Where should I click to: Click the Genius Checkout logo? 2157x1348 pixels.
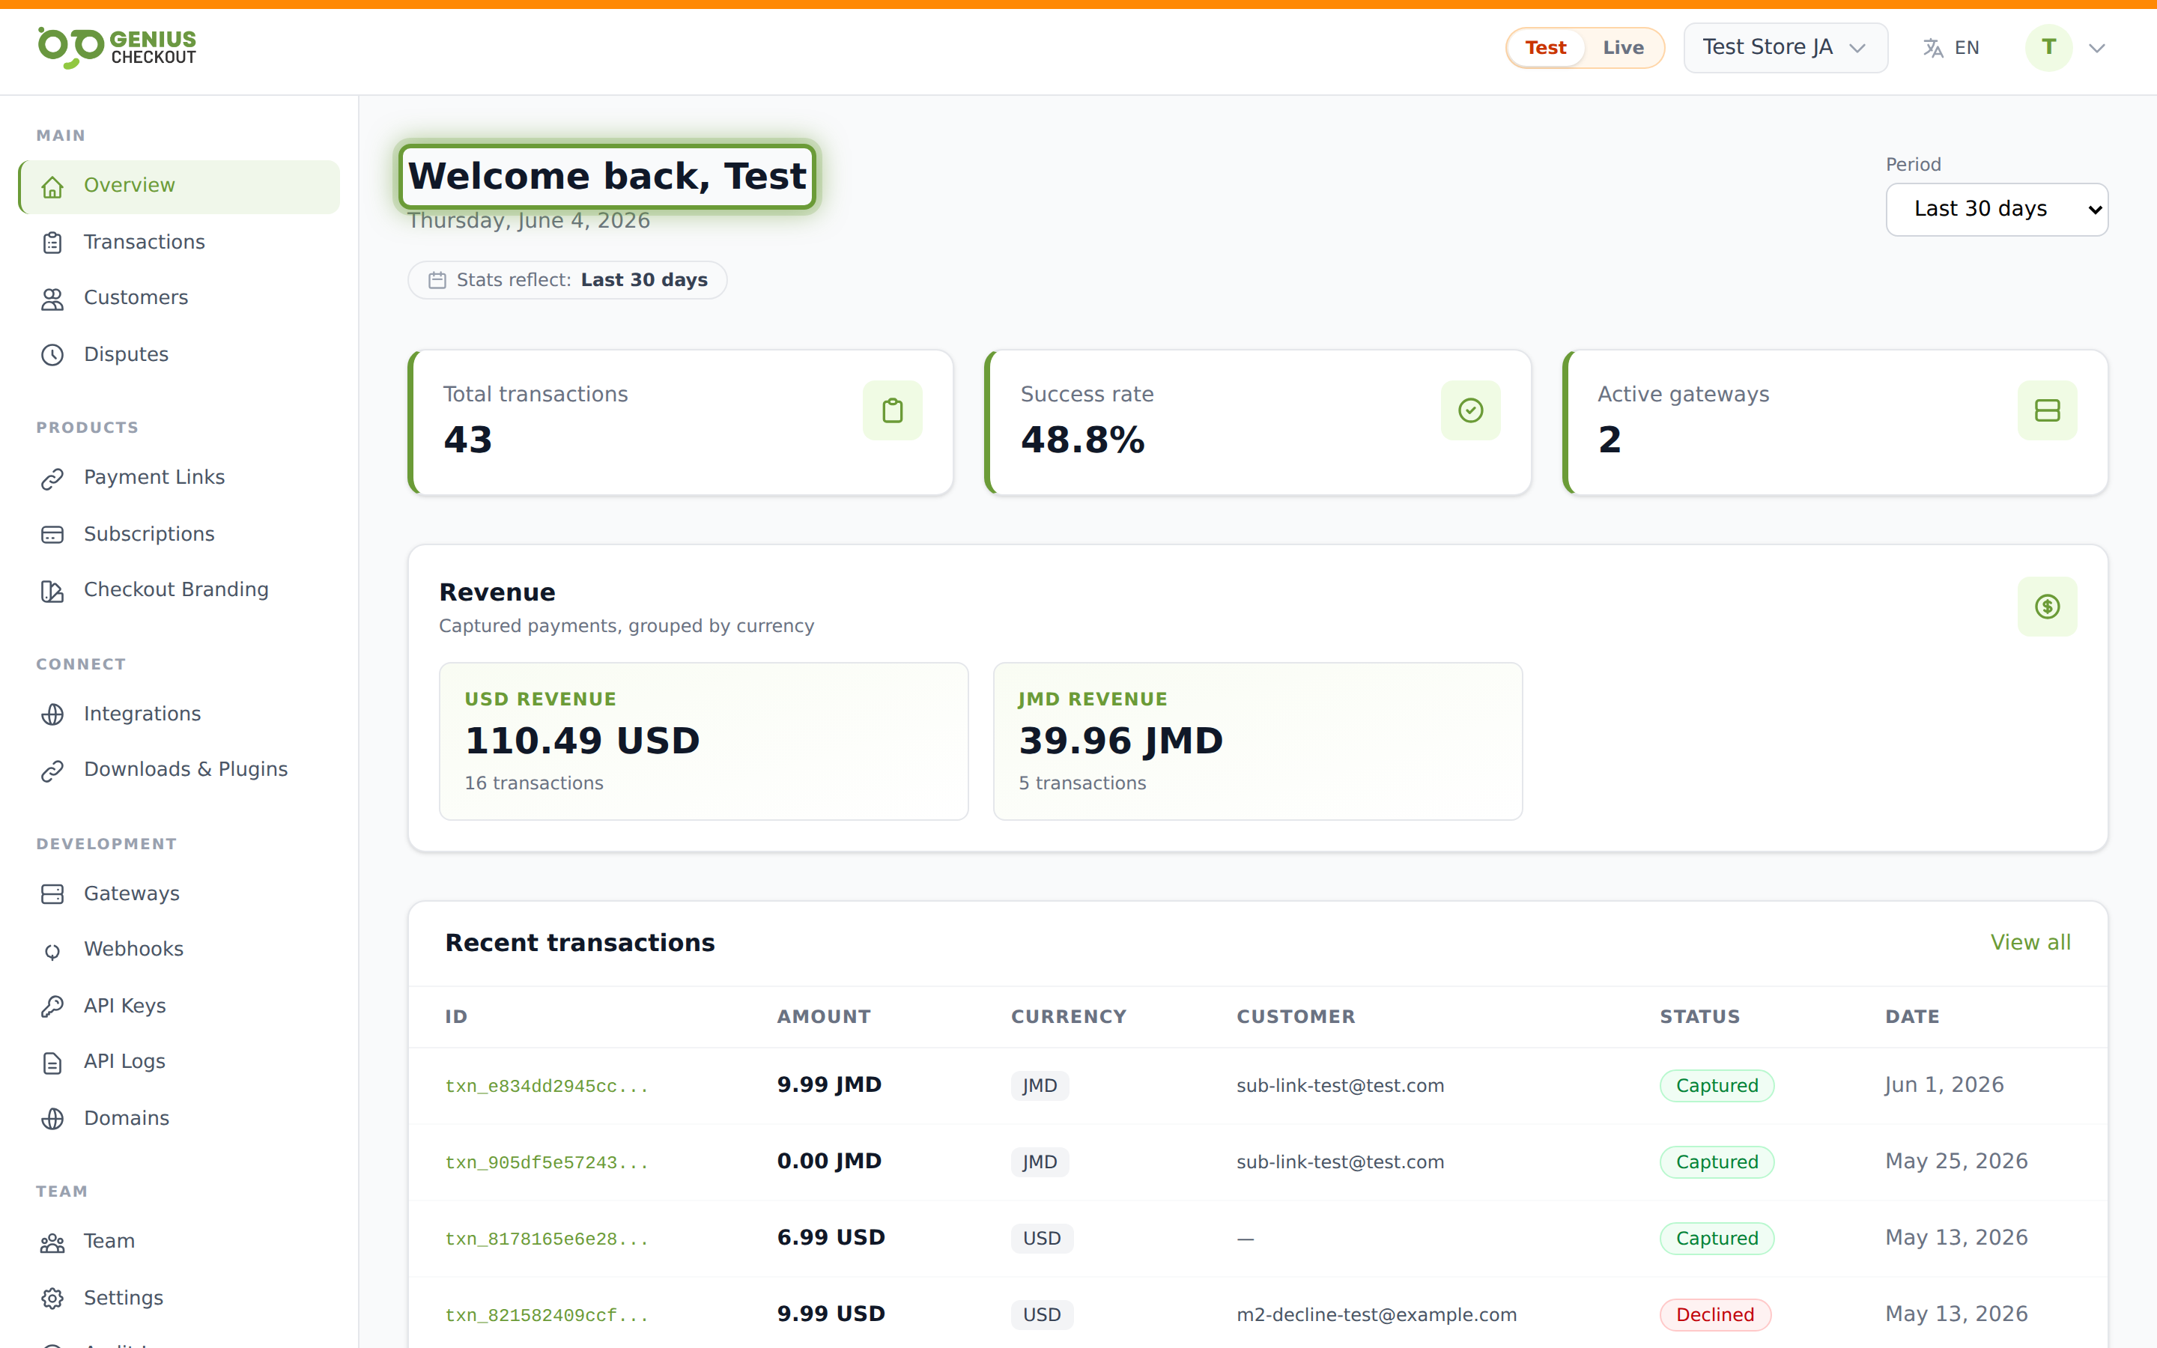point(117,47)
